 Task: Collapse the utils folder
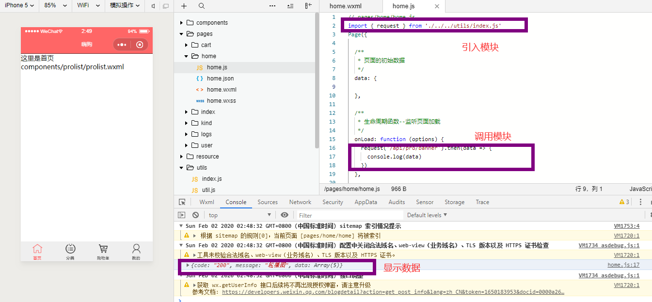[181, 168]
